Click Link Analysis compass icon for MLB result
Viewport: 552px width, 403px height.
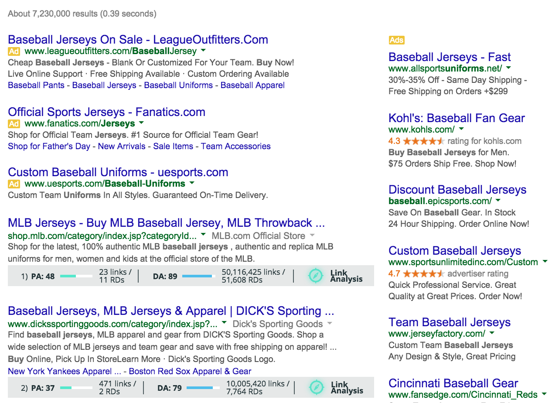(316, 276)
